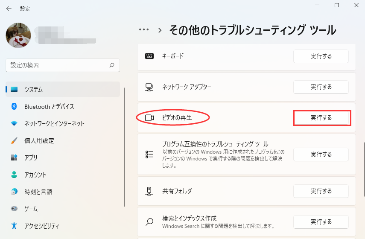Image resolution: width=365 pixels, height=239 pixels.
Task: Click the Wi-Fi network icon in sidebar
Action: pos(14,123)
